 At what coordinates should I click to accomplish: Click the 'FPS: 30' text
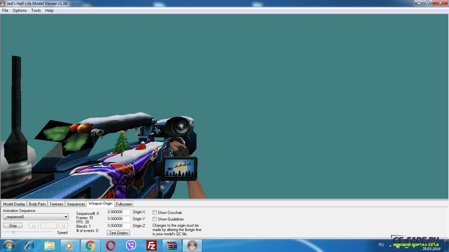click(x=83, y=222)
